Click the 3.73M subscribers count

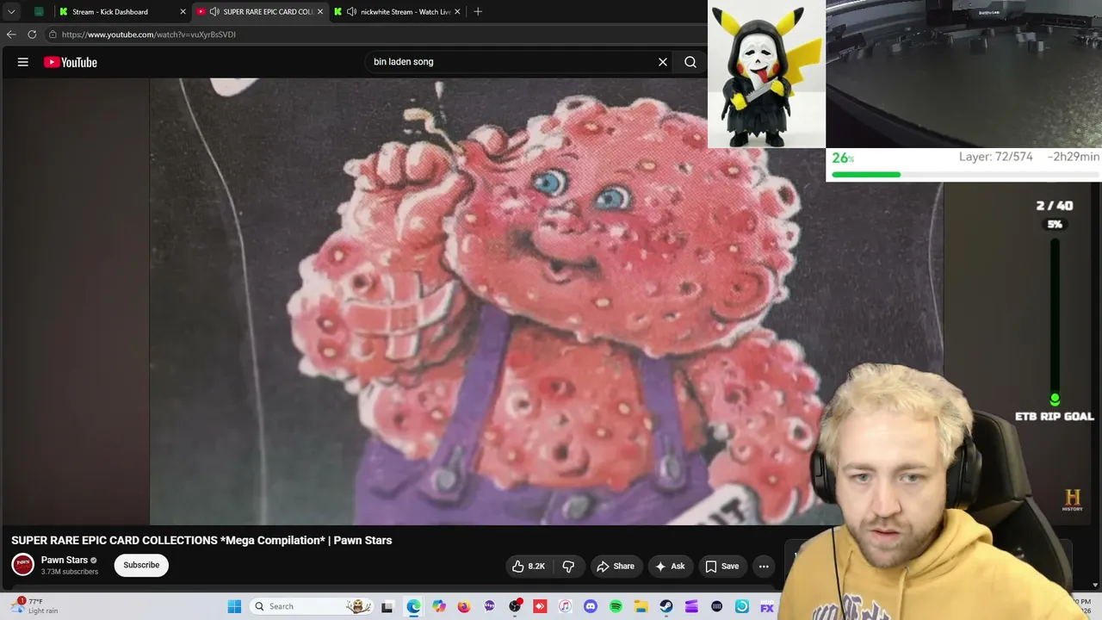click(x=70, y=572)
